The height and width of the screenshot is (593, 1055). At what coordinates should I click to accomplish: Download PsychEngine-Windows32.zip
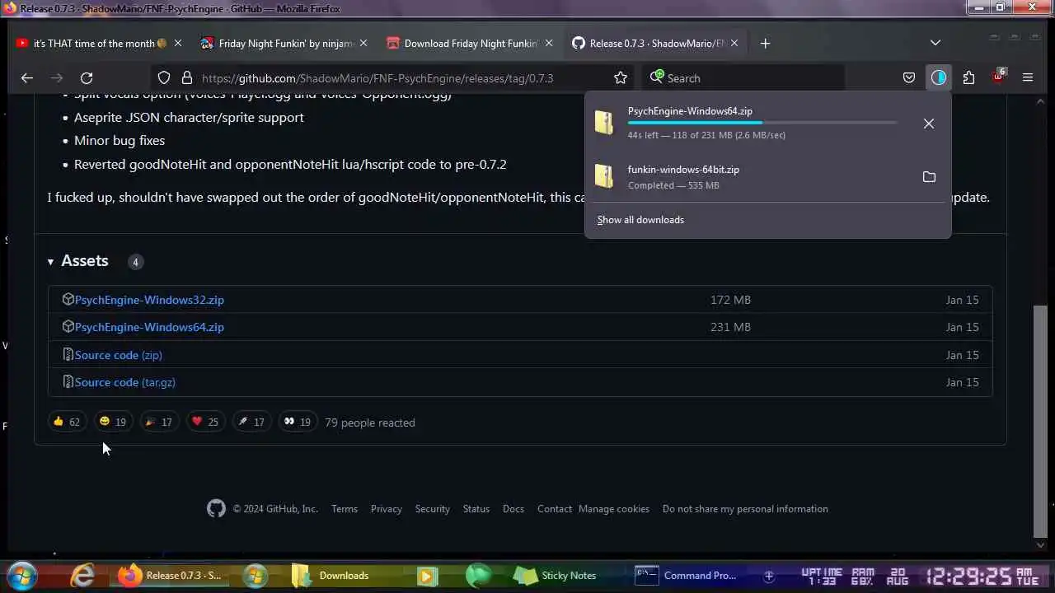(x=149, y=300)
